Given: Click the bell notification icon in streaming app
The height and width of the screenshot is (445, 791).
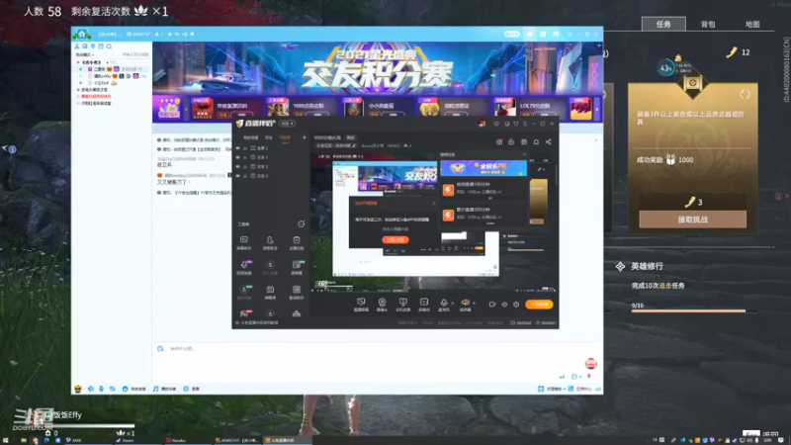Looking at the screenshot, I should (536, 142).
